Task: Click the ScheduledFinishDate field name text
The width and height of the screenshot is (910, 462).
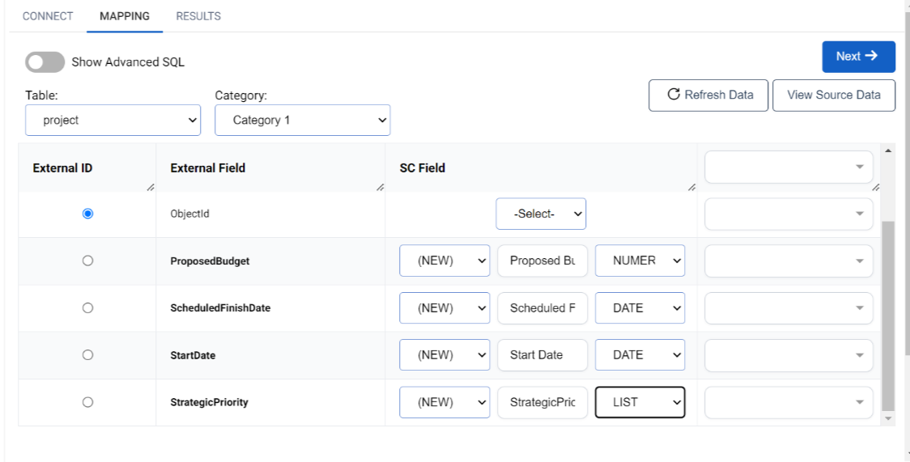Action: tap(220, 307)
